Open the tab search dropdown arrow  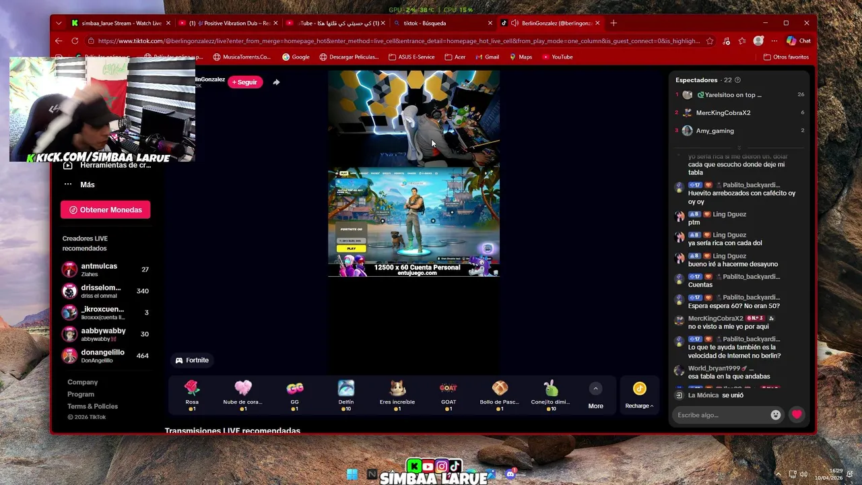[x=59, y=23]
